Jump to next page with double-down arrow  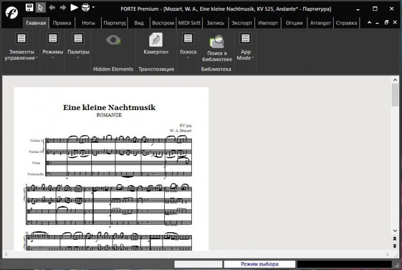pyautogui.click(x=395, y=246)
